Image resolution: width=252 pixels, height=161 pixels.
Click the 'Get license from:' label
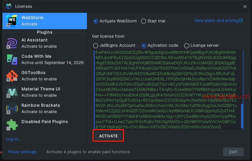tap(108, 36)
